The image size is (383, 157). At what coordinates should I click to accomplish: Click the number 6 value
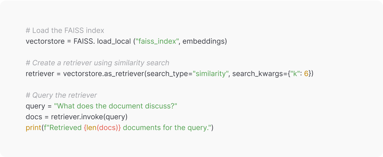(x=306, y=74)
